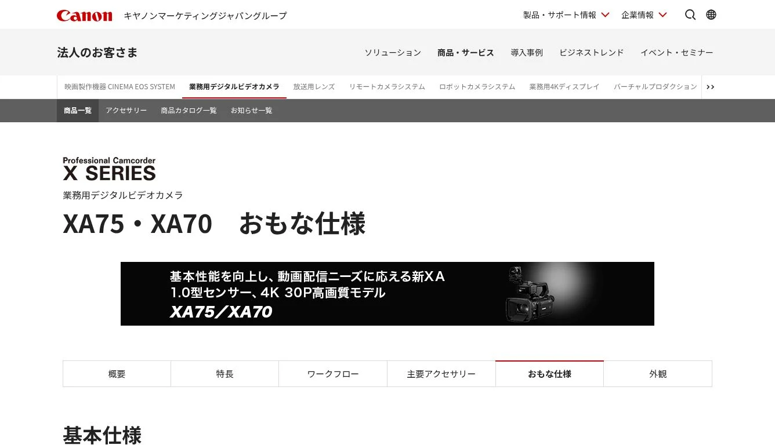Click XA75・XA70 おもな仕様 heading
Viewport: 775px width, 445px height.
click(214, 224)
